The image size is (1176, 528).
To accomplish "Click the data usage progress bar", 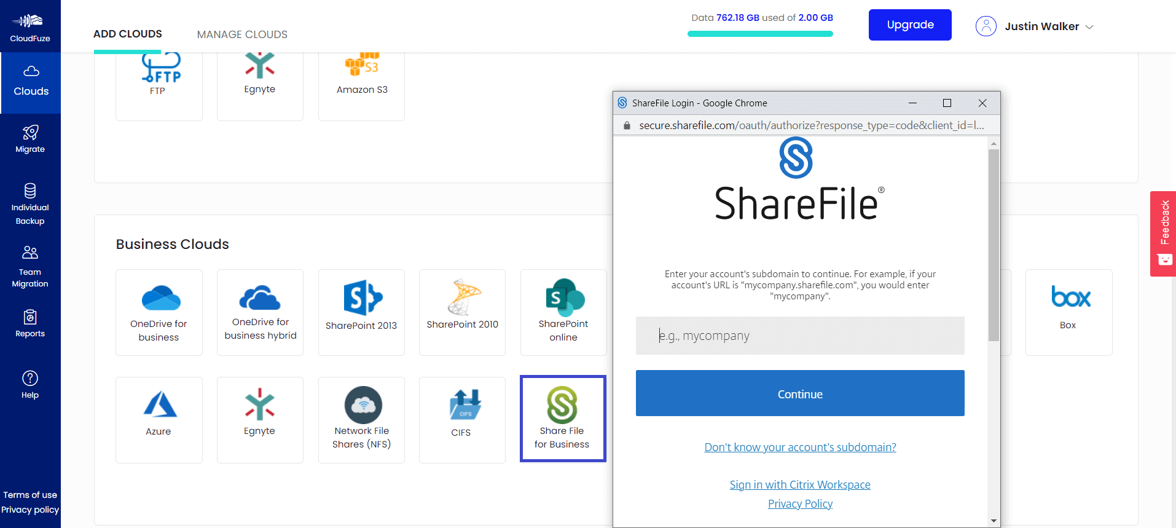I will pos(760,34).
